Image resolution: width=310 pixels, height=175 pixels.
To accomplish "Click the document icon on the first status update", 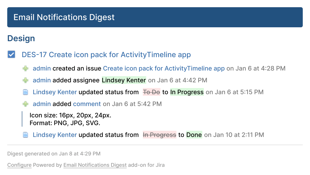I will [25, 92].
